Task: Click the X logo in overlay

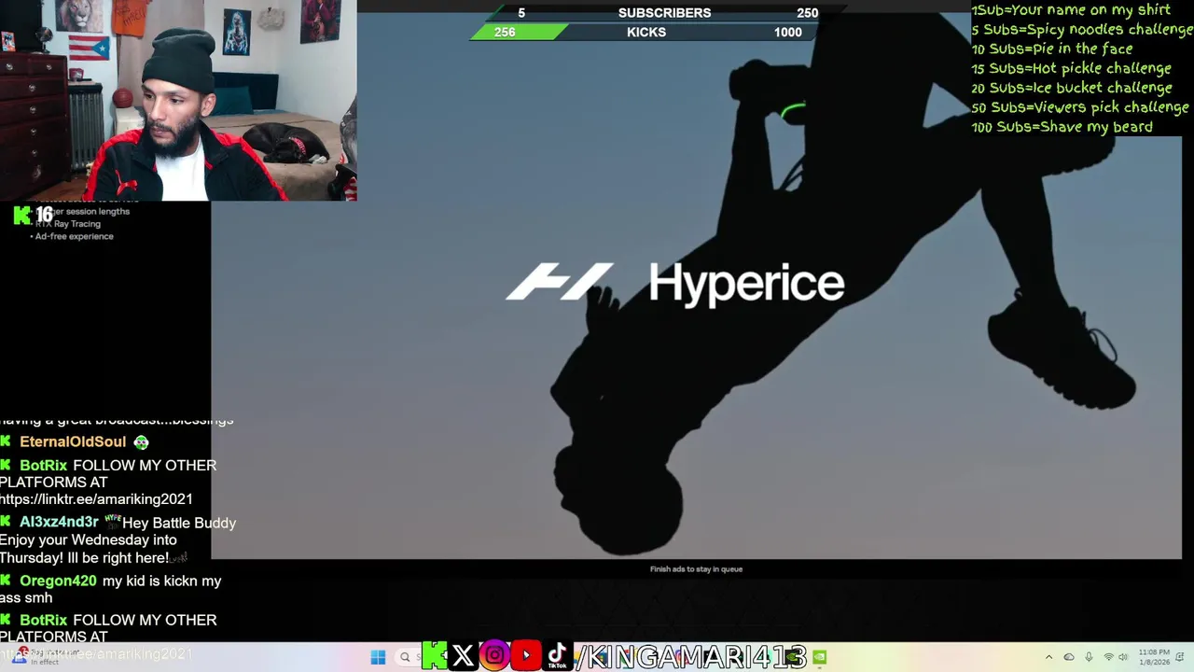Action: coord(463,656)
